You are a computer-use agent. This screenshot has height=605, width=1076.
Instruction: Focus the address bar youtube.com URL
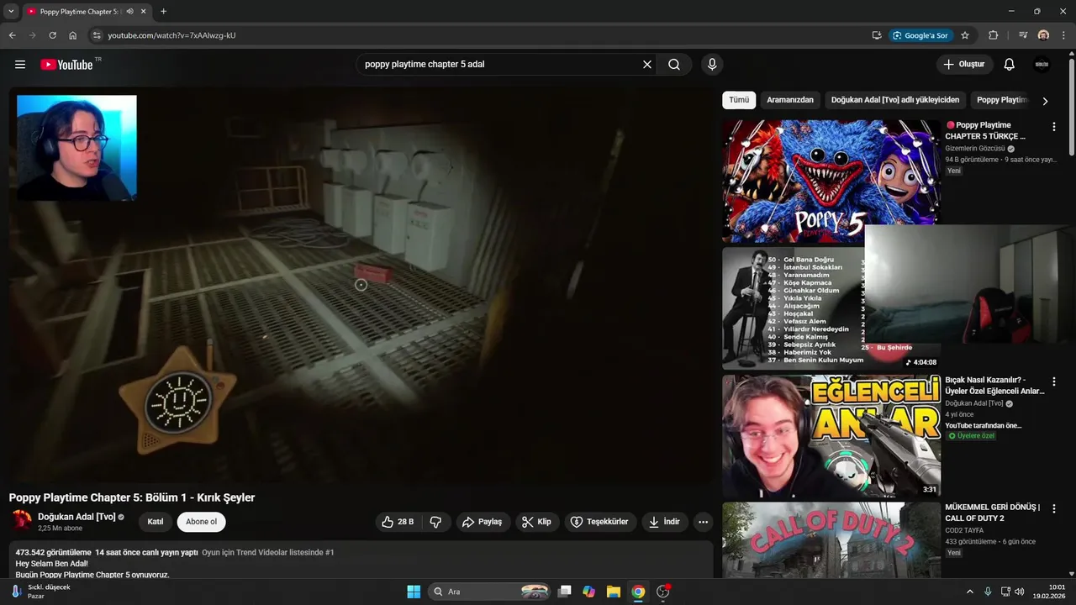pyautogui.click(x=171, y=35)
